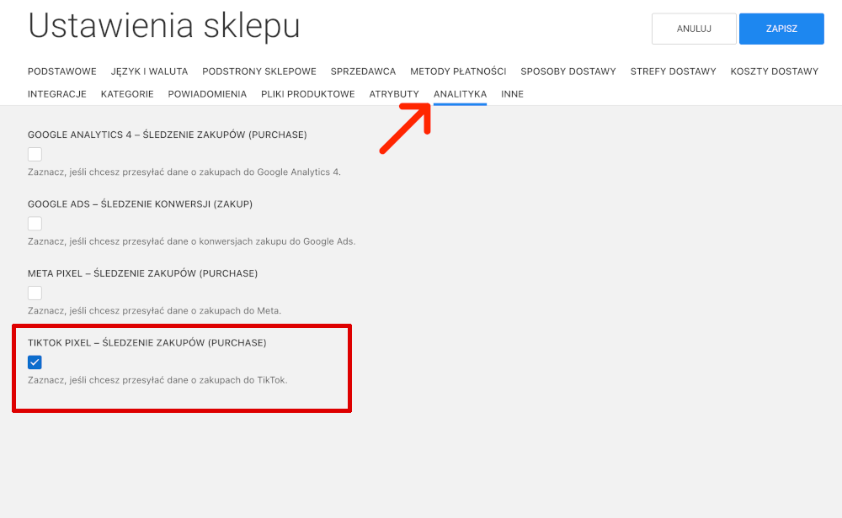Screen dimensions: 842x518
Task: Open the STREFY DOSTAWY tab
Action: coord(674,71)
